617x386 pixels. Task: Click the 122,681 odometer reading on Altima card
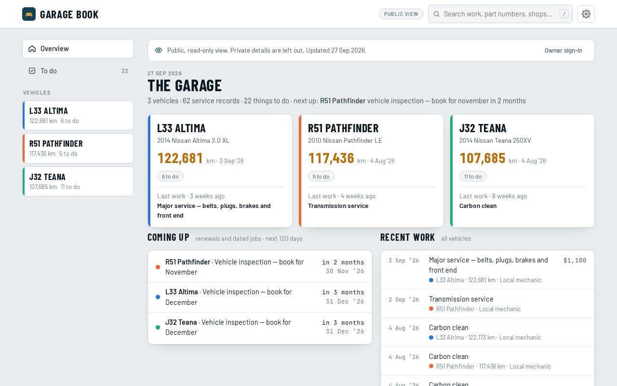pyautogui.click(x=180, y=158)
